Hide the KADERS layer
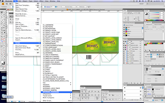 pyautogui.click(x=124, y=55)
